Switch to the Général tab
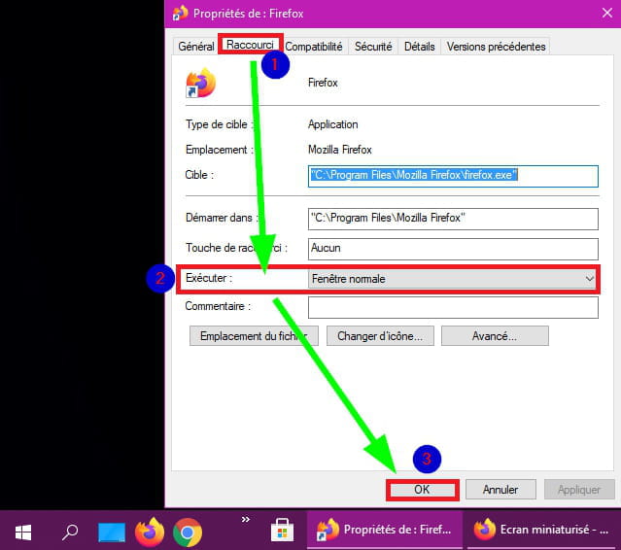Image resolution: width=621 pixels, height=550 pixels. (x=196, y=47)
